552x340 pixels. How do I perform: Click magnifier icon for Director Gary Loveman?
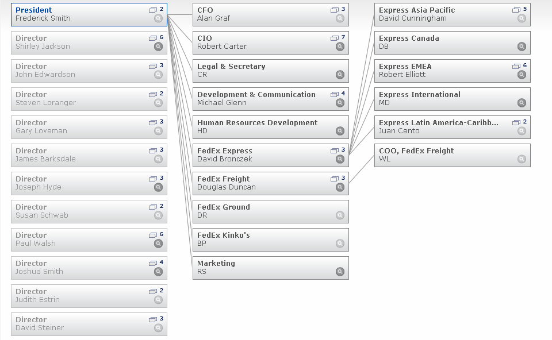coord(159,131)
